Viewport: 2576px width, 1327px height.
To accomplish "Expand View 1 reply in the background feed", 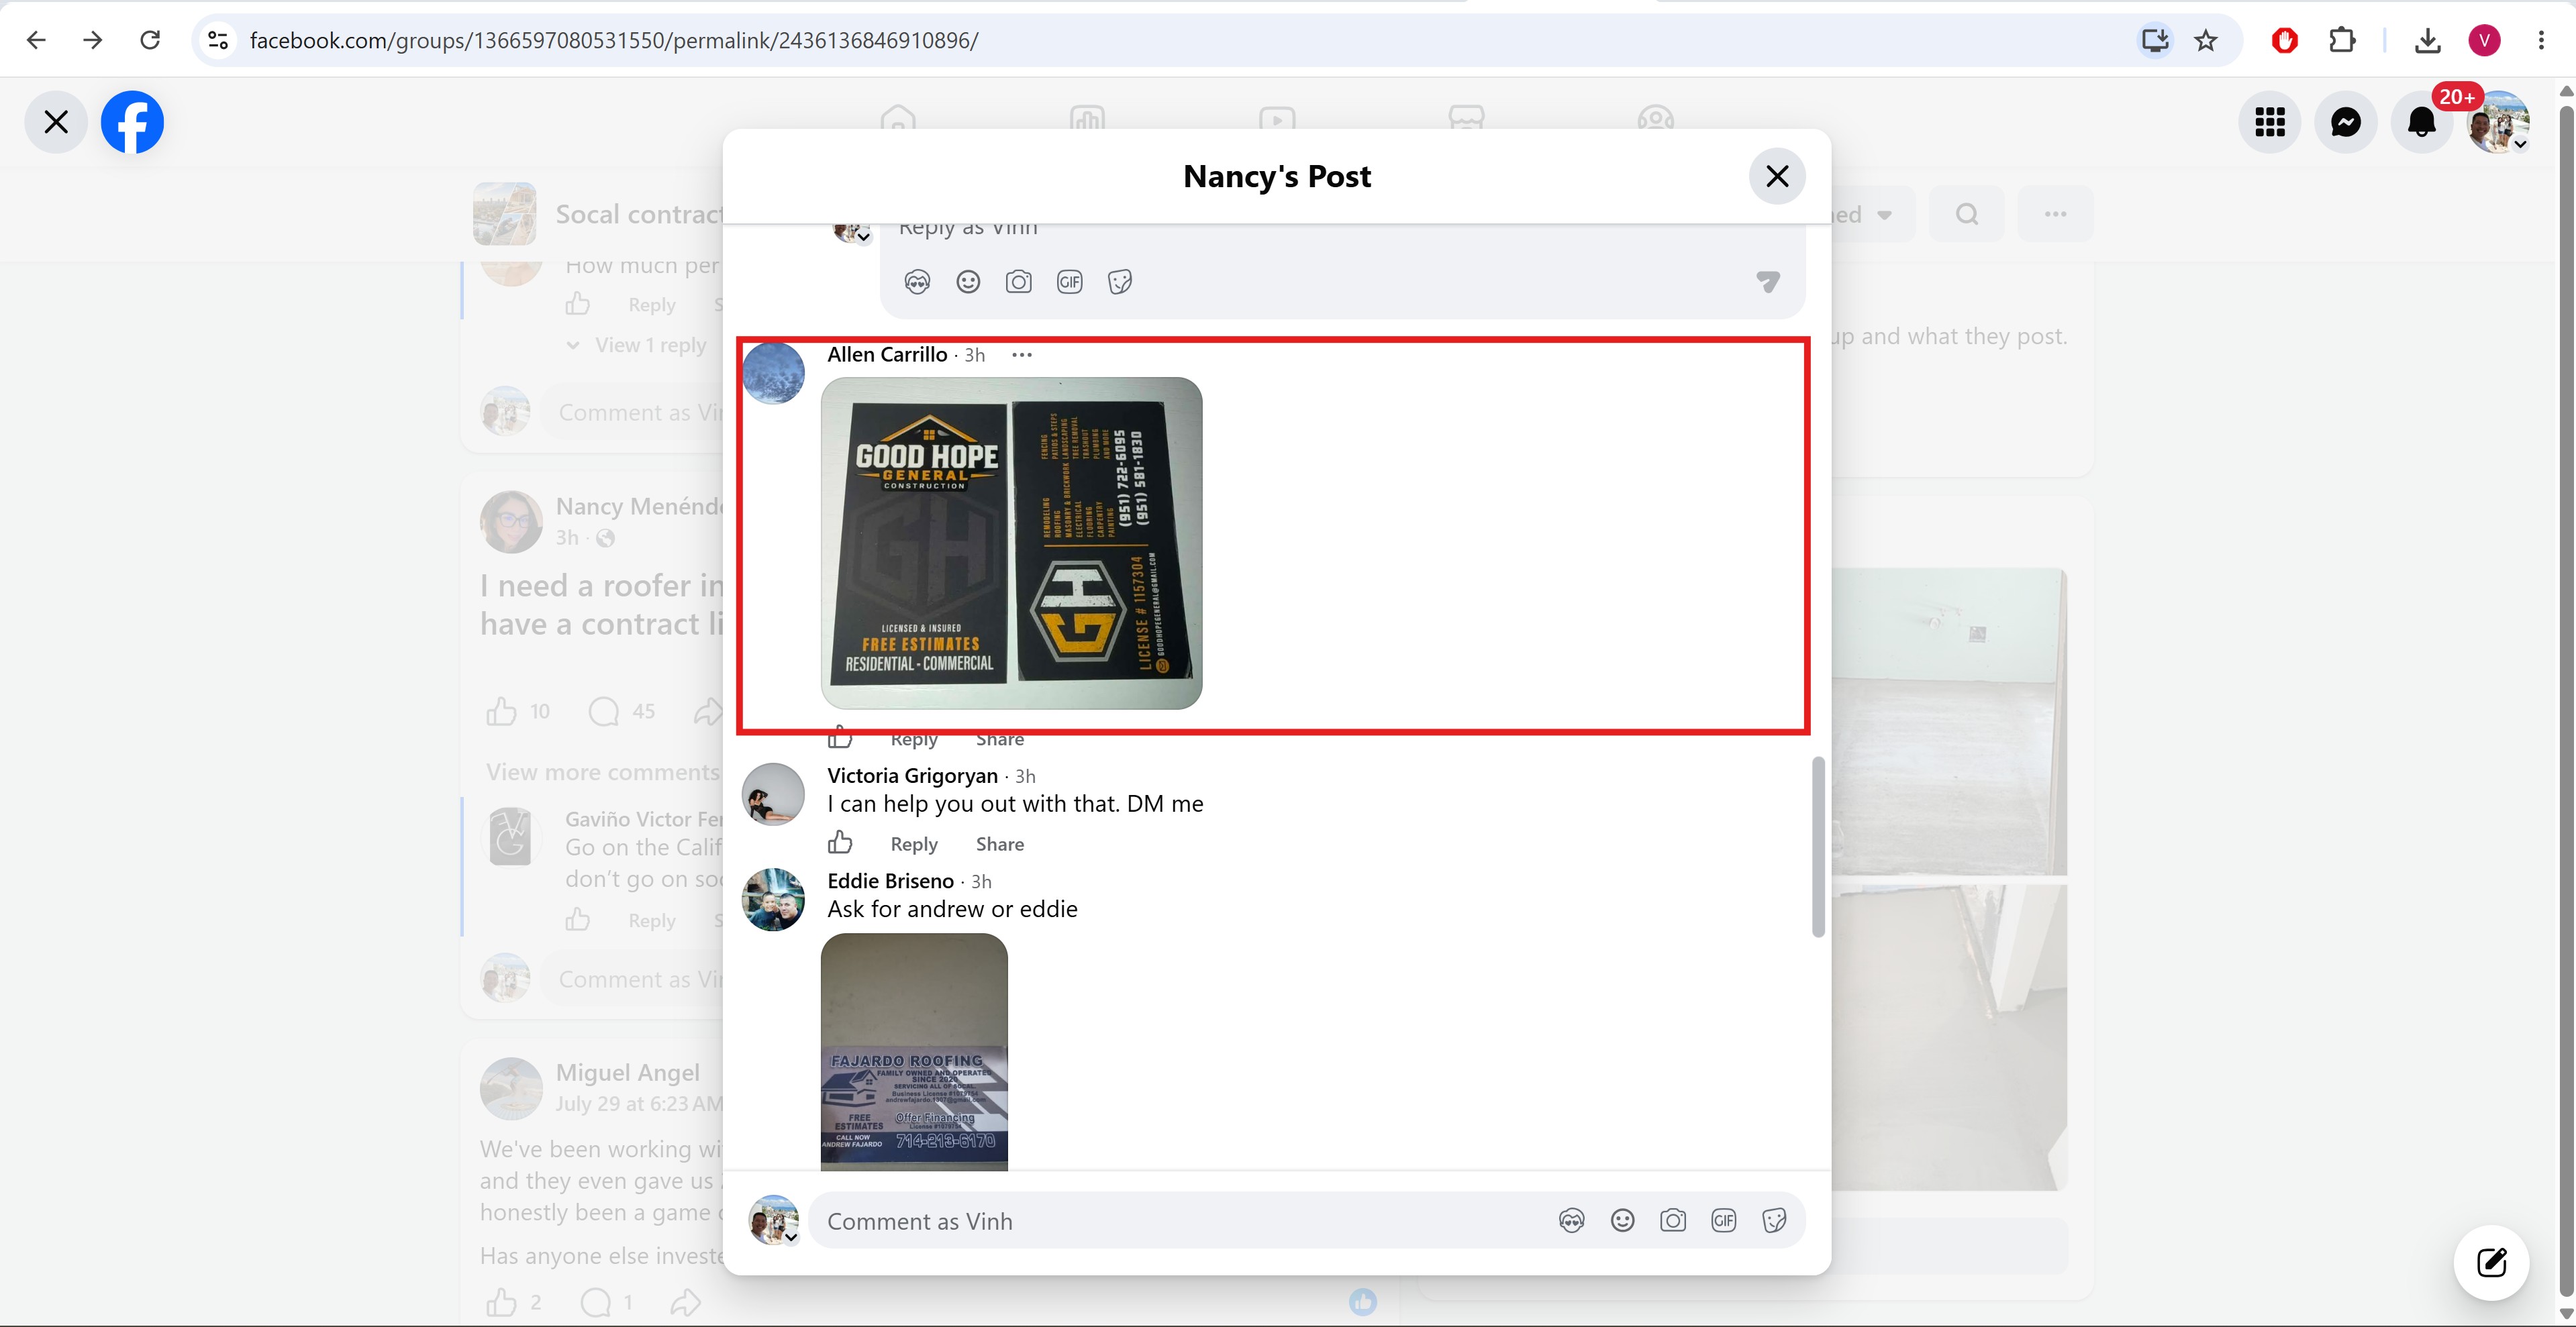I will (650, 345).
